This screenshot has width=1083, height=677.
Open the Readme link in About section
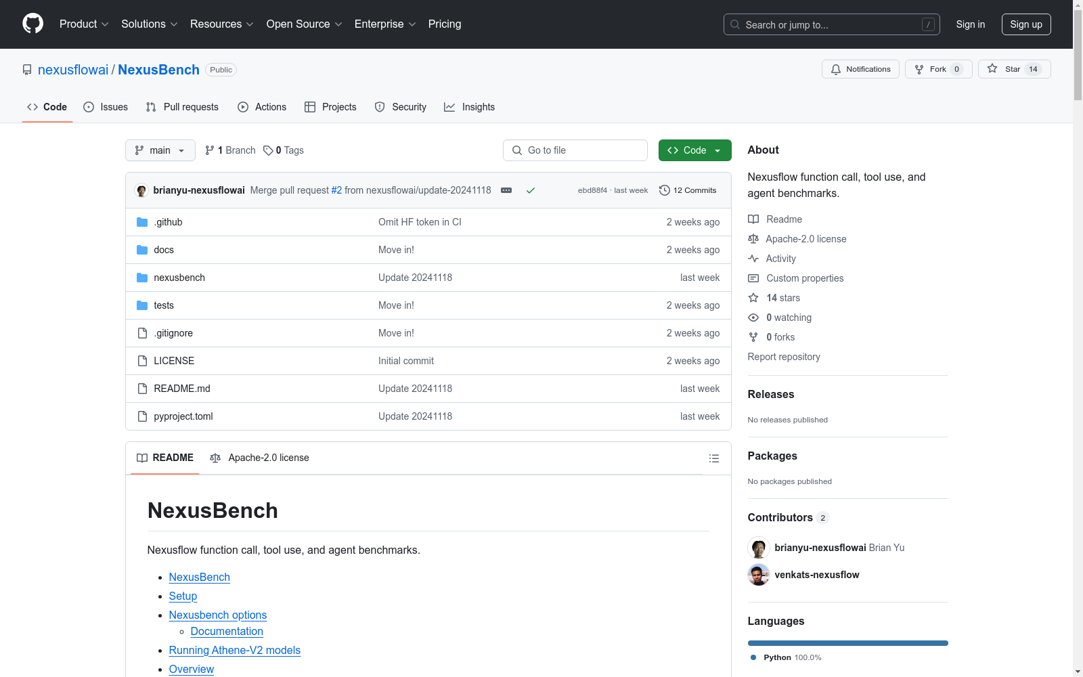pyautogui.click(x=784, y=219)
